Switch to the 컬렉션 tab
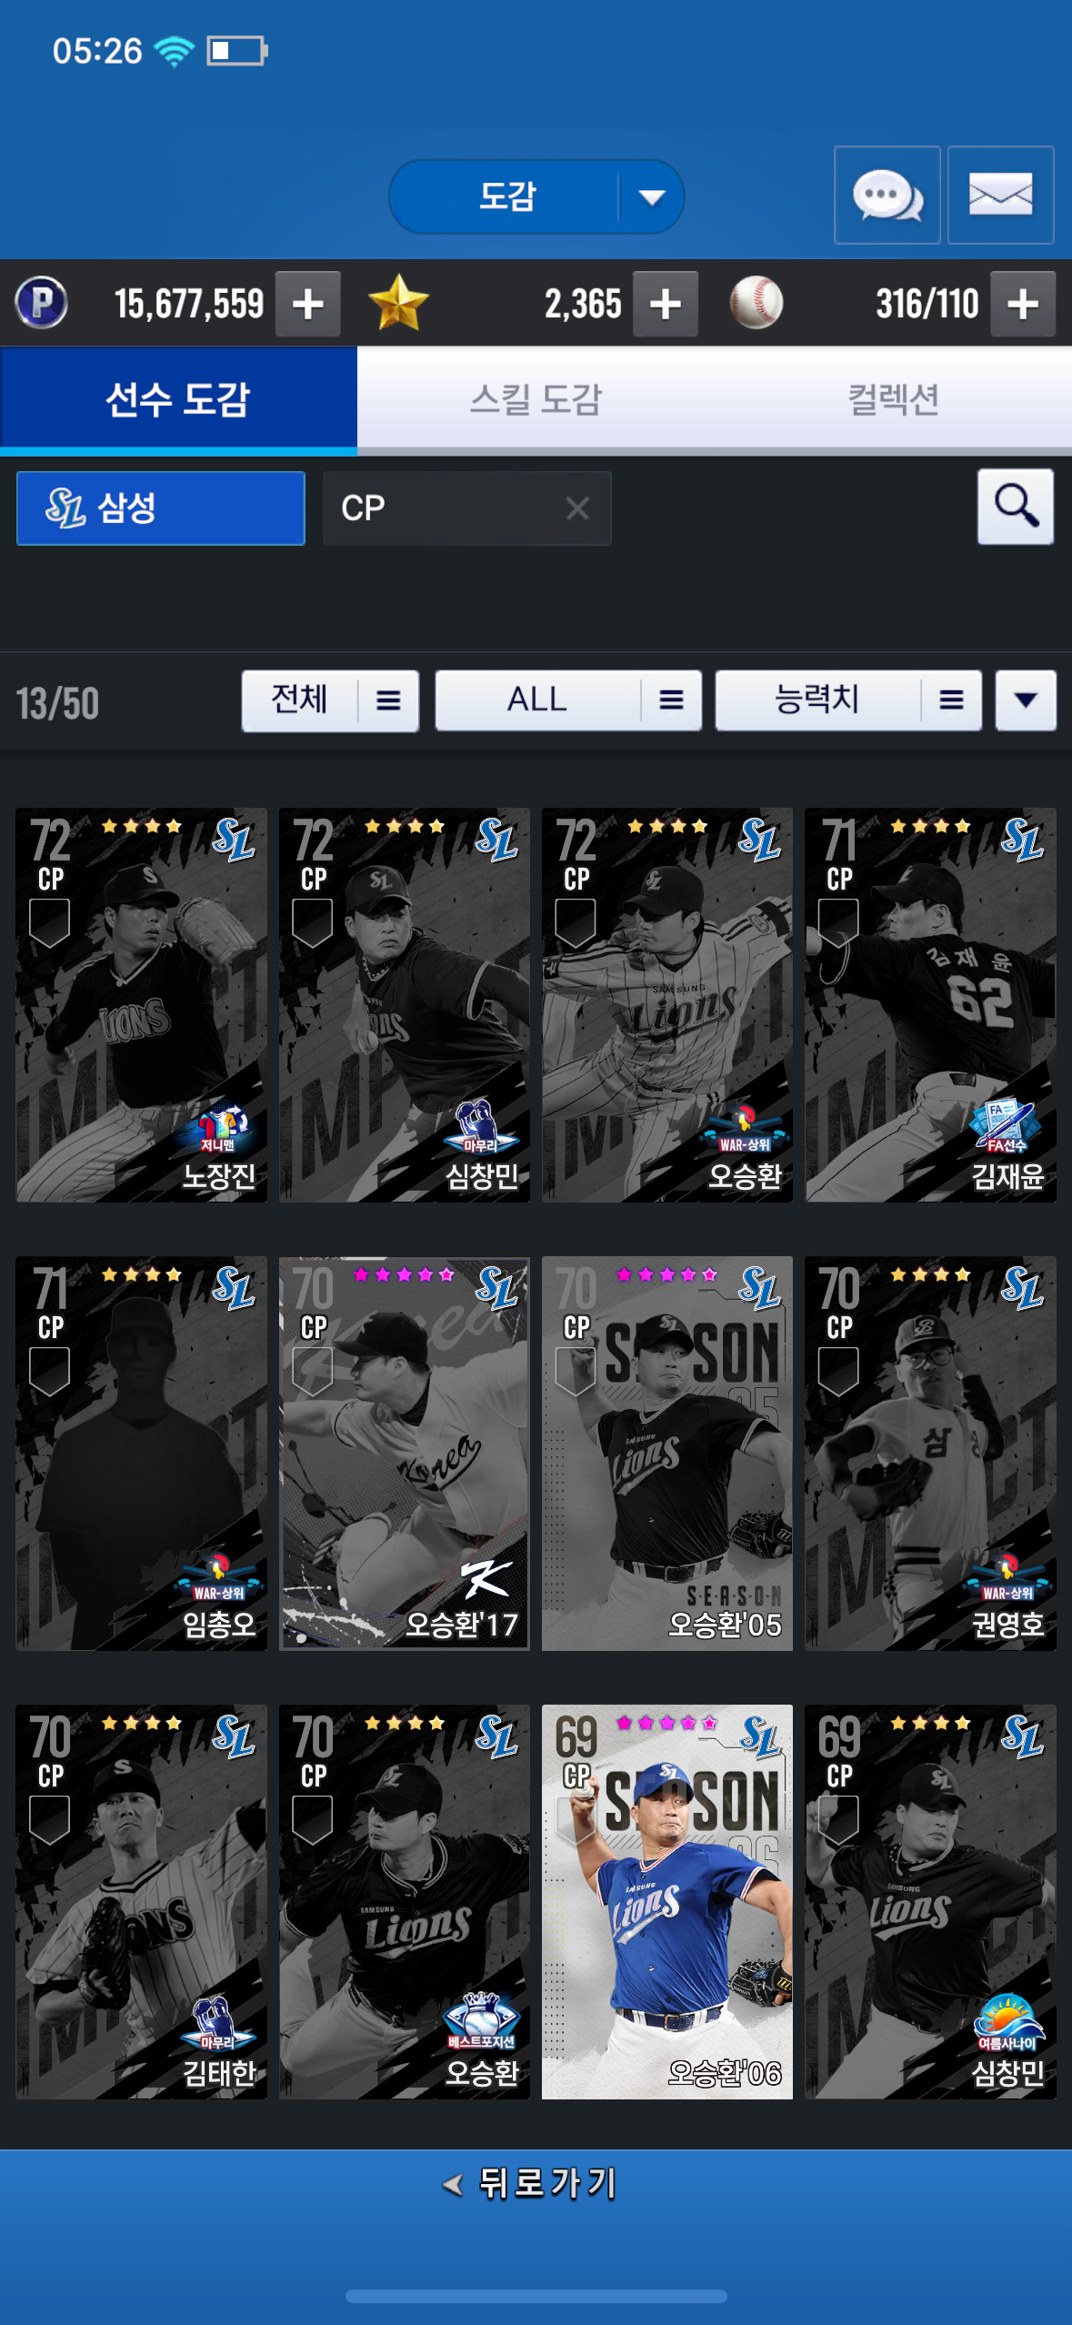Screen dimensions: 1072x2325 pos(893,398)
